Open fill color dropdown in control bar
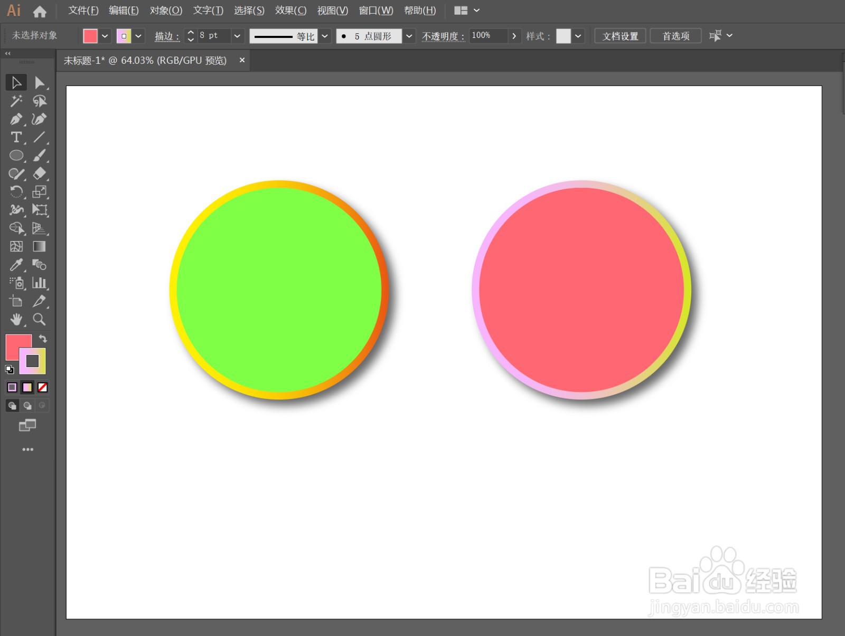845x636 pixels. [105, 36]
